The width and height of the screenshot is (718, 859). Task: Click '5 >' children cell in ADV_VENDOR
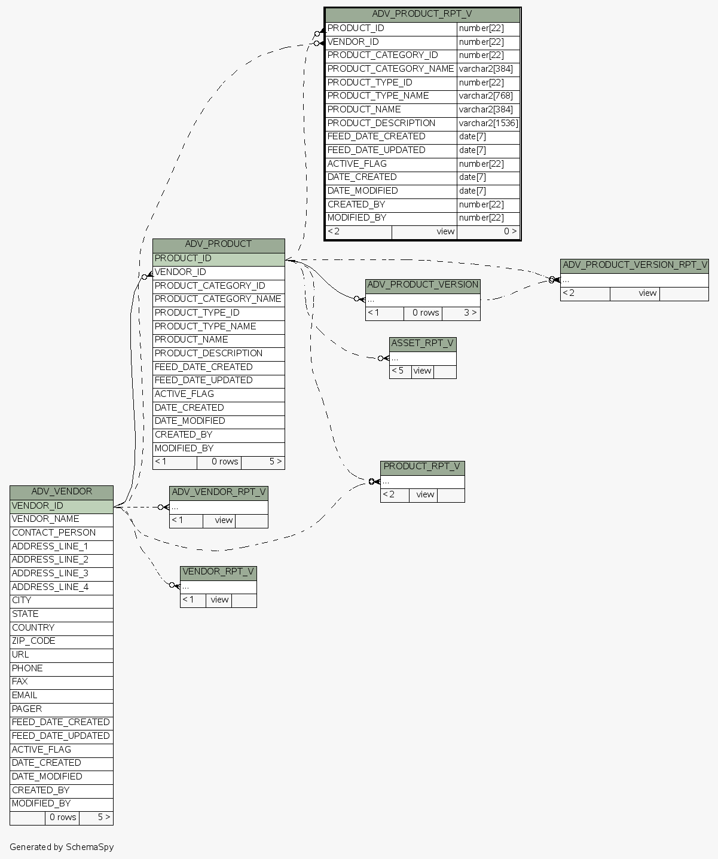click(x=96, y=818)
